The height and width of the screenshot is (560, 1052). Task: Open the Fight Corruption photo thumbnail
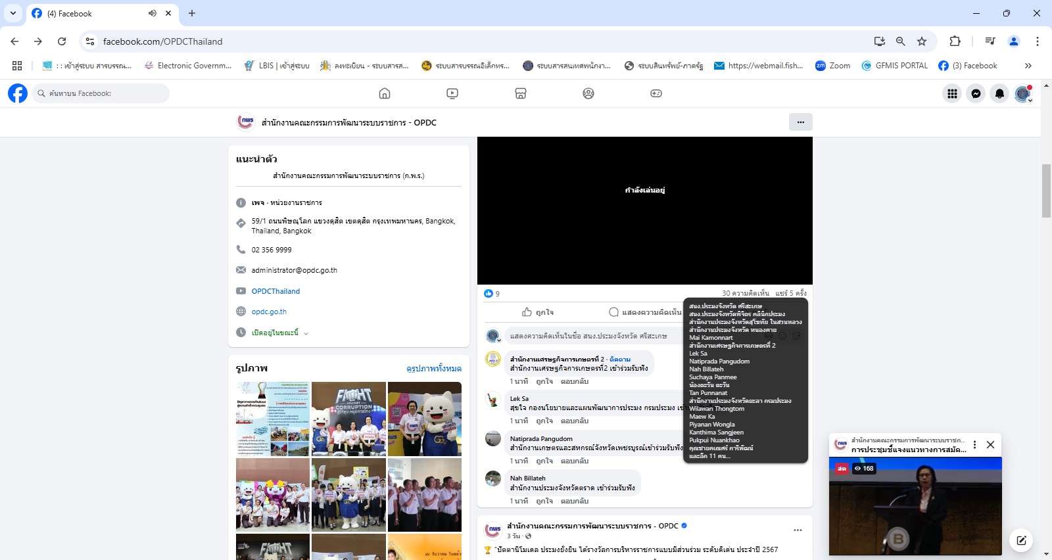348,419
